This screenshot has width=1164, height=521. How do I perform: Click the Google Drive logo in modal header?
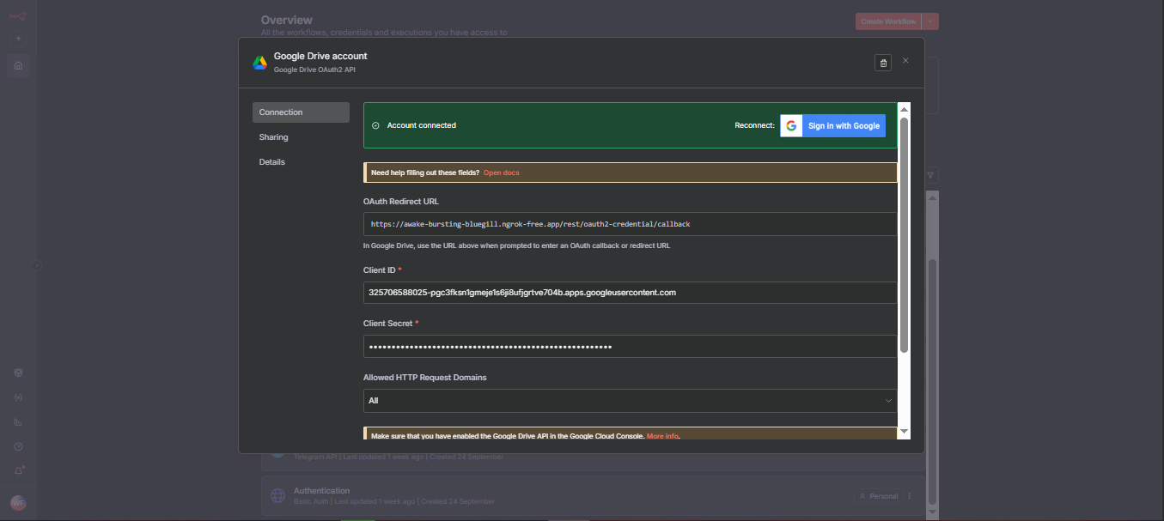(259, 61)
